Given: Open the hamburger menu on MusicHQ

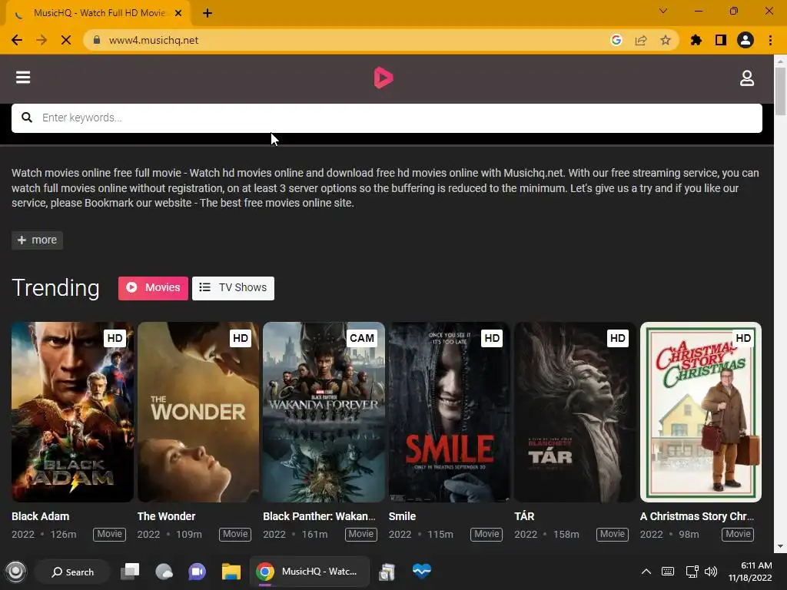Looking at the screenshot, I should pos(23,78).
